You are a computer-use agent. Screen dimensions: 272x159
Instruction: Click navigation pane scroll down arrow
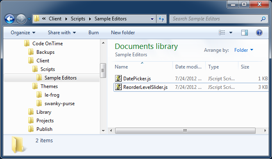tap(103, 131)
